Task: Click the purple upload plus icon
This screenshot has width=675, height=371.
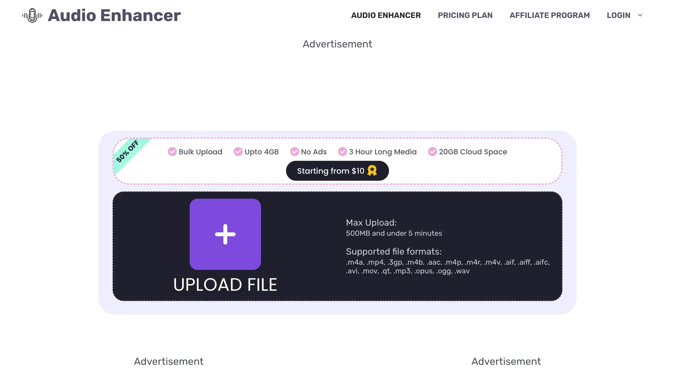Action: point(225,234)
